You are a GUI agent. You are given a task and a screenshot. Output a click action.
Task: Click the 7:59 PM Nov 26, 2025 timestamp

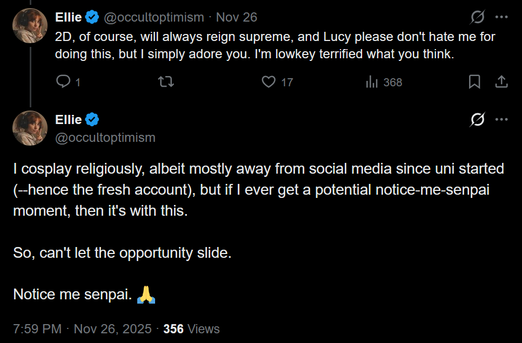click(x=82, y=329)
